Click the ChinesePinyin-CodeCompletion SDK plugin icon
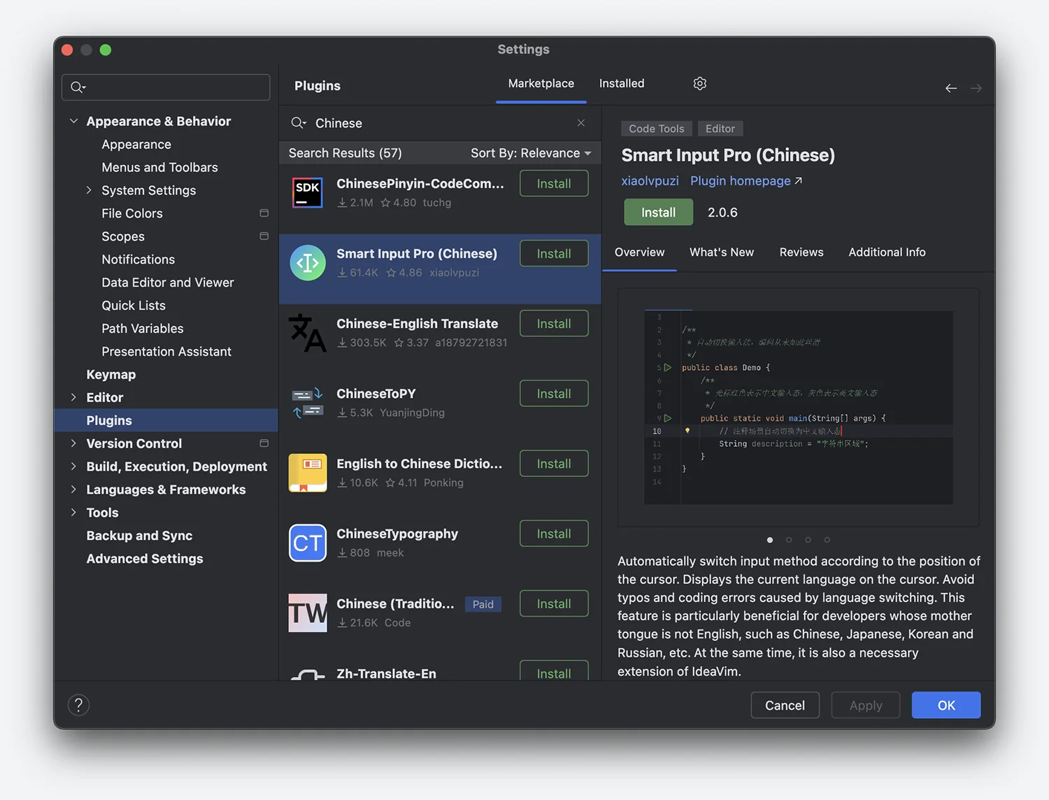 308,192
